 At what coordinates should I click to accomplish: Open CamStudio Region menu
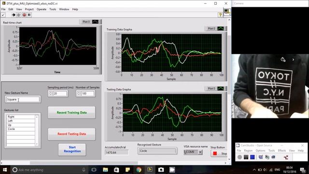(x=248, y=150)
